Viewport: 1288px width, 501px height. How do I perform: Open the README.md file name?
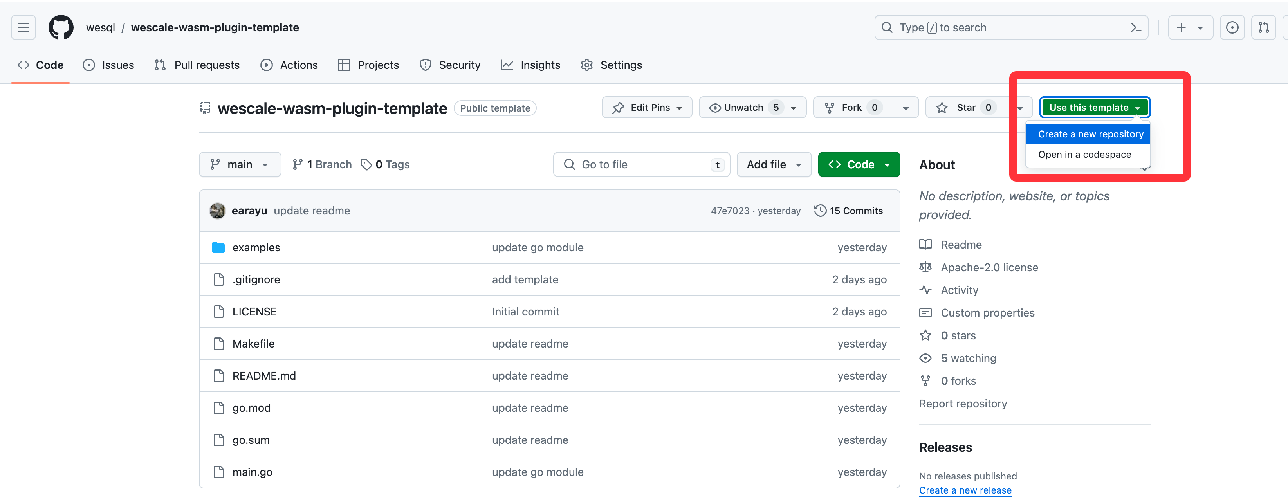[264, 376]
